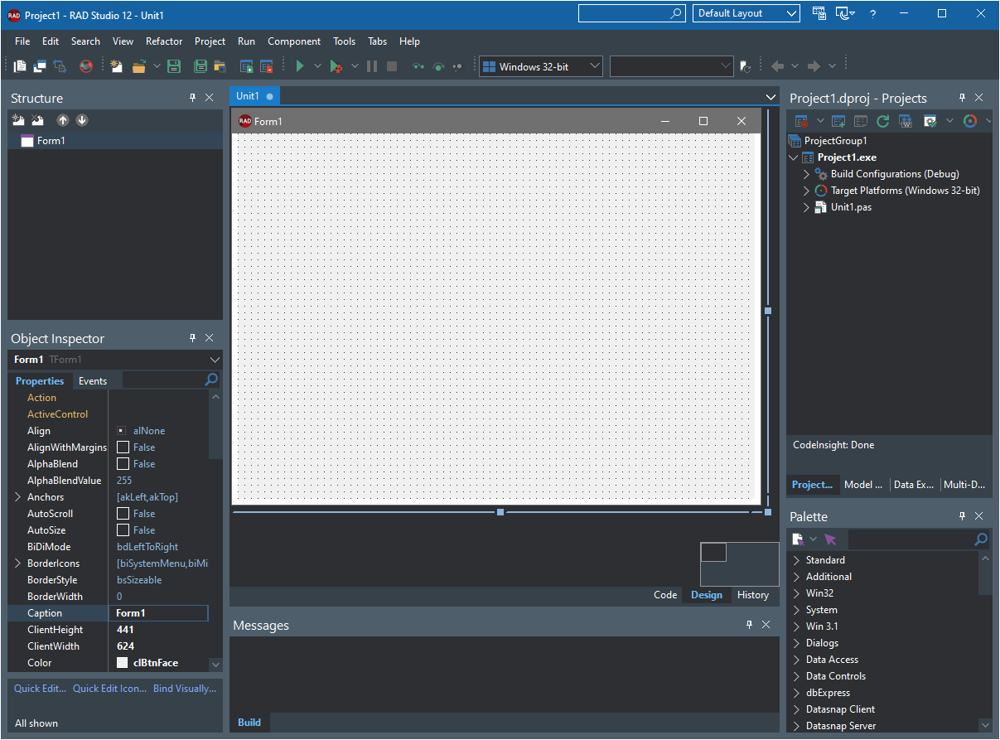Click the Caption value field Form1
Screen dimensions: 1000x740
pos(158,613)
